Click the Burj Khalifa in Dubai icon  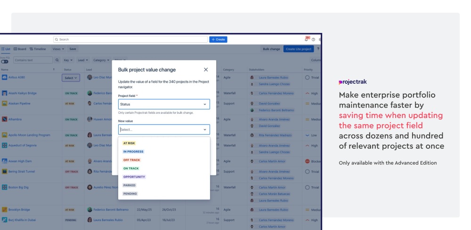[4, 220]
